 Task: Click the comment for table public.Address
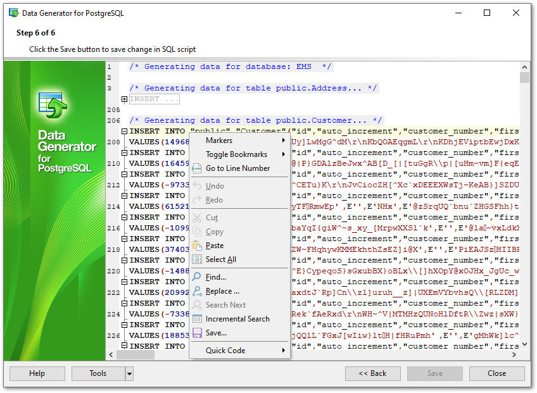coord(253,89)
